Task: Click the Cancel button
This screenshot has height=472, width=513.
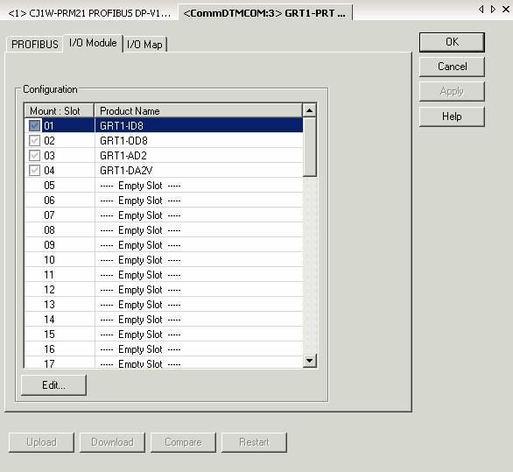Action: [x=452, y=67]
